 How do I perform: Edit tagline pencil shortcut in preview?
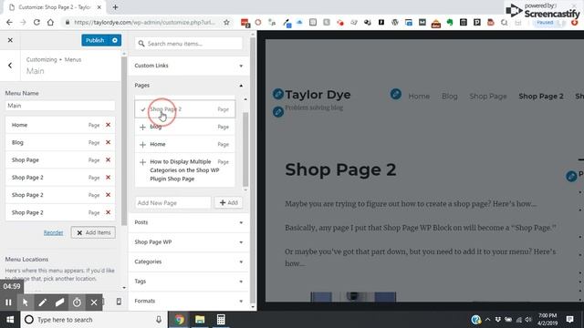(x=277, y=111)
